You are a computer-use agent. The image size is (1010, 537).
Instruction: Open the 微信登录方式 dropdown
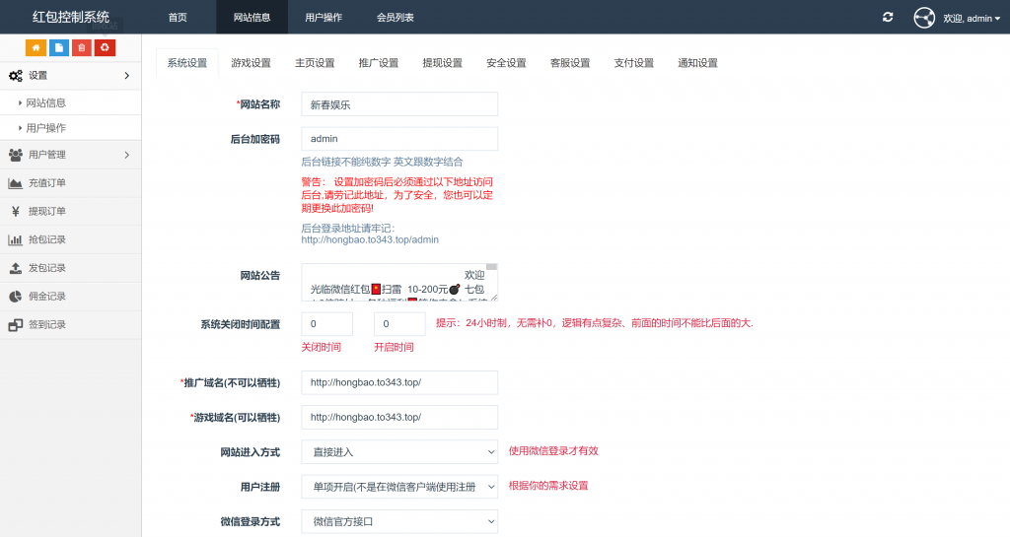[398, 521]
